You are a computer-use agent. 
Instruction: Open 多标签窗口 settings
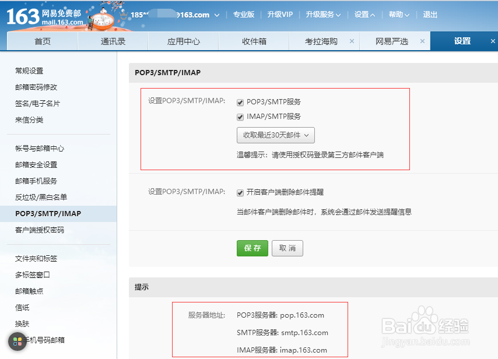(33, 274)
